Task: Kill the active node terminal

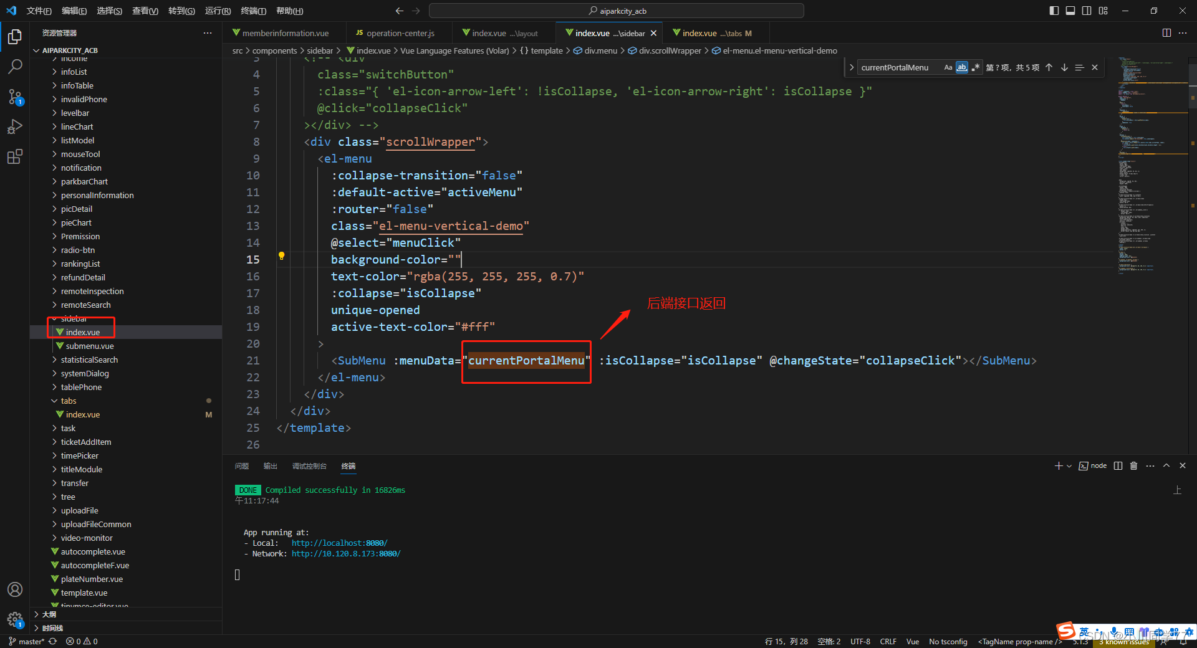Action: (1133, 465)
